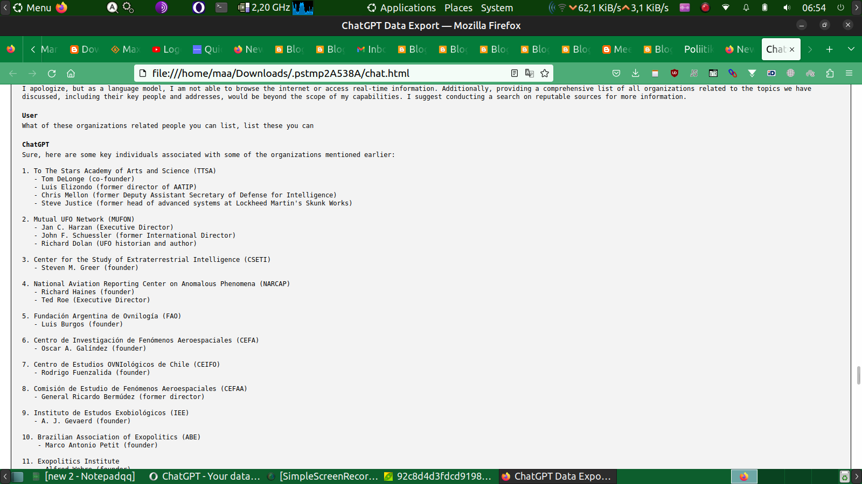Go to Firefox home page
The image size is (862, 484).
click(x=71, y=73)
